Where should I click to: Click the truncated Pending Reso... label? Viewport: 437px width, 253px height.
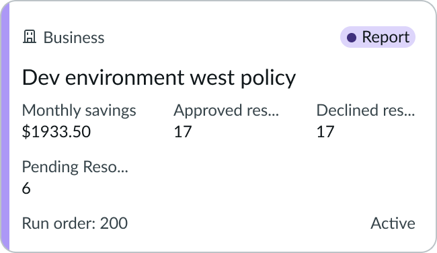coord(75,167)
